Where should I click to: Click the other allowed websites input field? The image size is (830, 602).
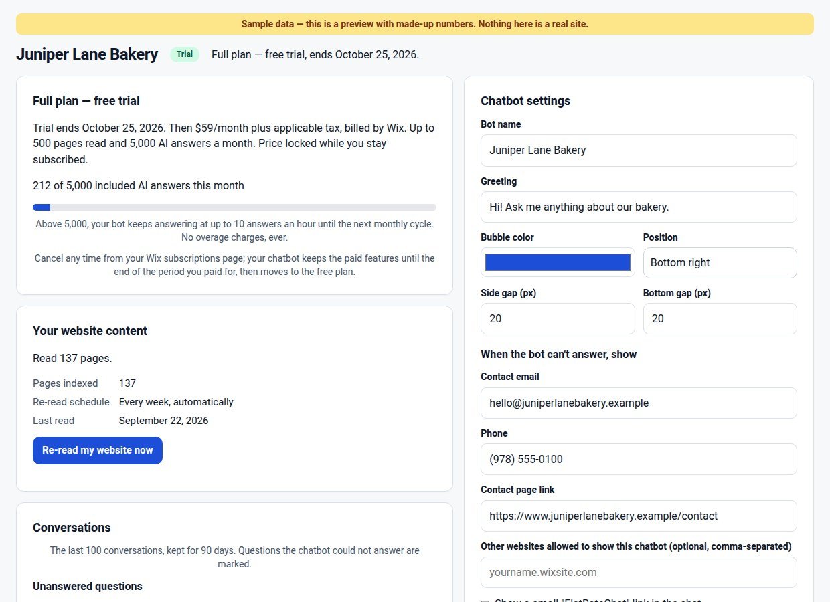(639, 573)
